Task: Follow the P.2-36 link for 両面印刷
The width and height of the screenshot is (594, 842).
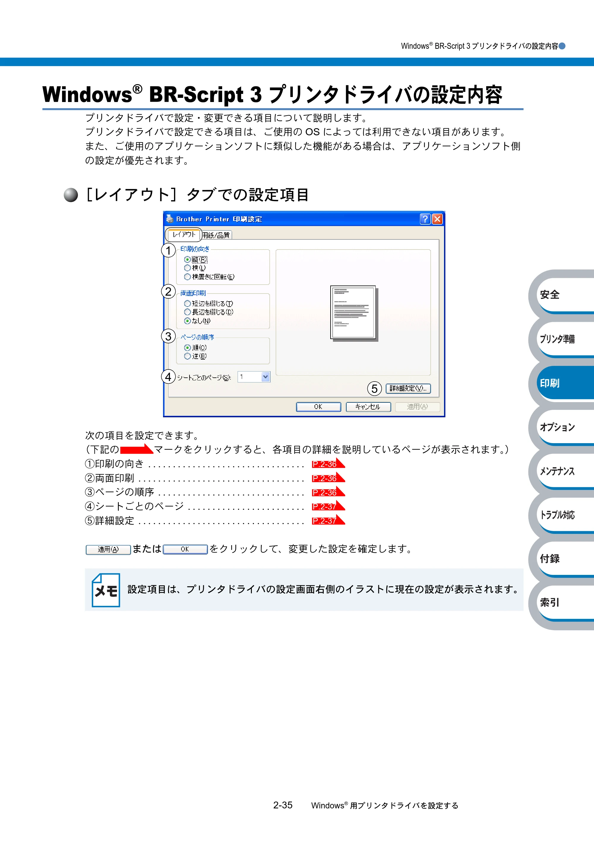Action: [328, 478]
